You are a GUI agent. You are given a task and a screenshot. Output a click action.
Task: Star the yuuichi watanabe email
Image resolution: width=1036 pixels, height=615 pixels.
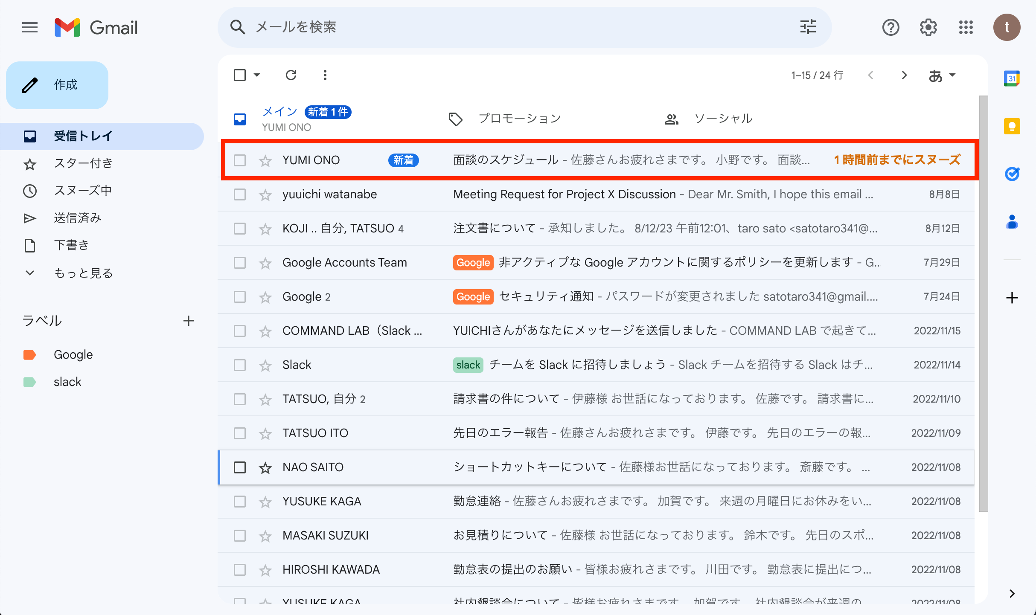[265, 194]
